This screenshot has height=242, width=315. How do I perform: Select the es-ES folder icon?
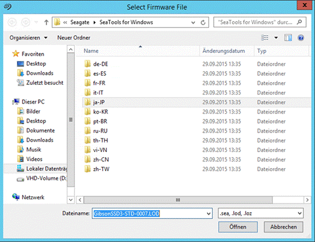(88, 73)
